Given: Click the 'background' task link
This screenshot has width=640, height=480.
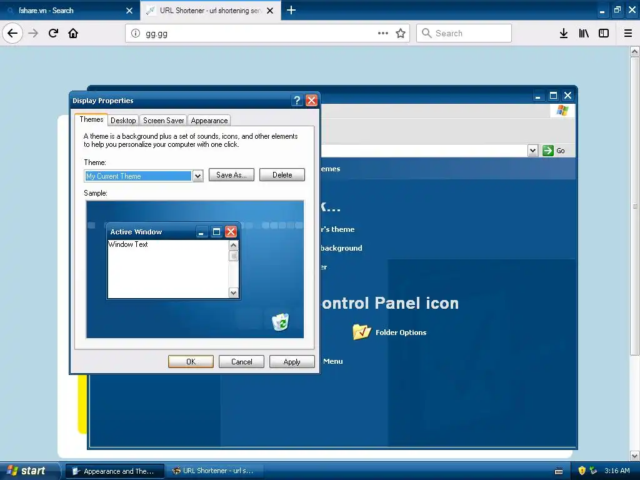Looking at the screenshot, I should pos(341,248).
